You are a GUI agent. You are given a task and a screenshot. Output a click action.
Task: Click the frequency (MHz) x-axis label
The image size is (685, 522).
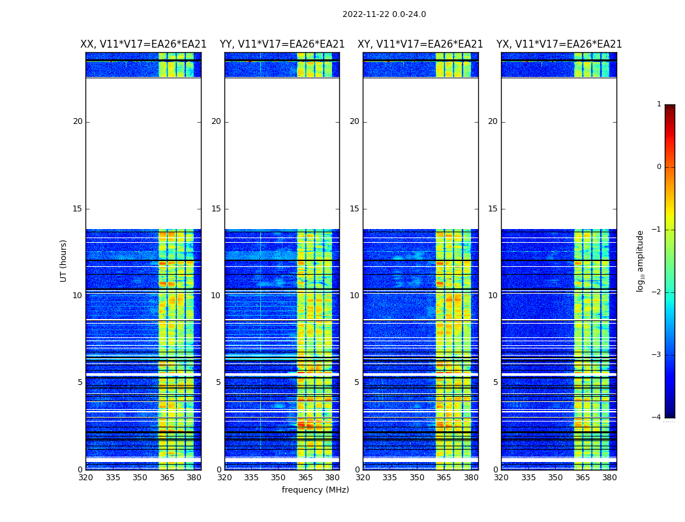[315, 490]
